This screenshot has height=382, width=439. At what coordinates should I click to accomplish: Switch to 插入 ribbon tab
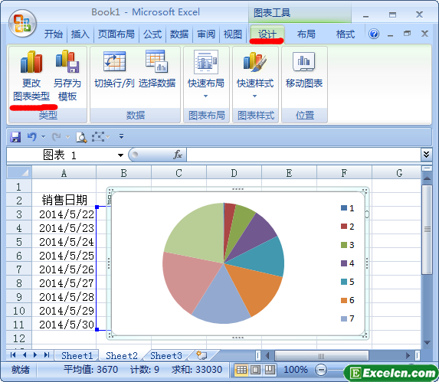click(80, 34)
